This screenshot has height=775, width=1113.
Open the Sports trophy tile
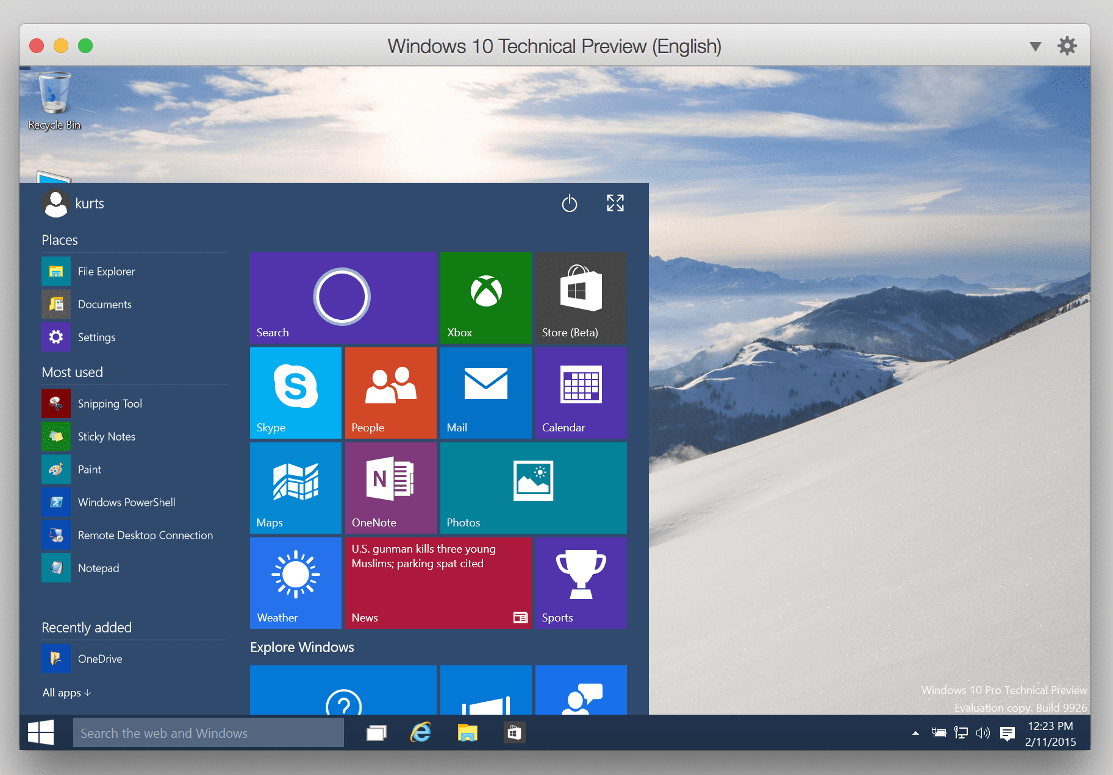(581, 583)
